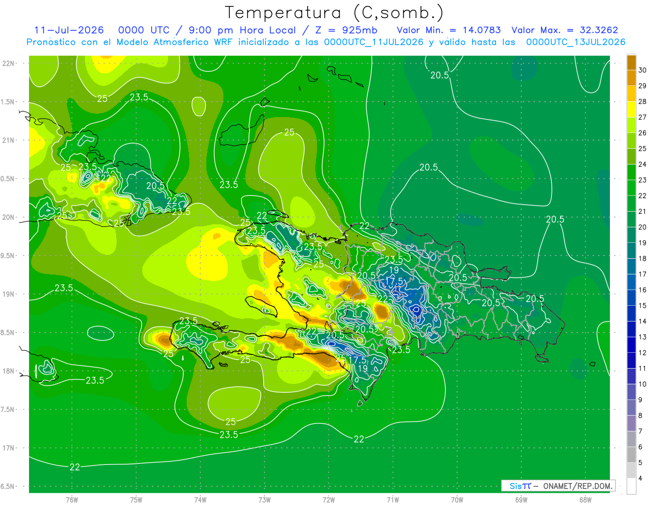
Task: Click the 70W longitude axis label
Action: [x=457, y=500]
